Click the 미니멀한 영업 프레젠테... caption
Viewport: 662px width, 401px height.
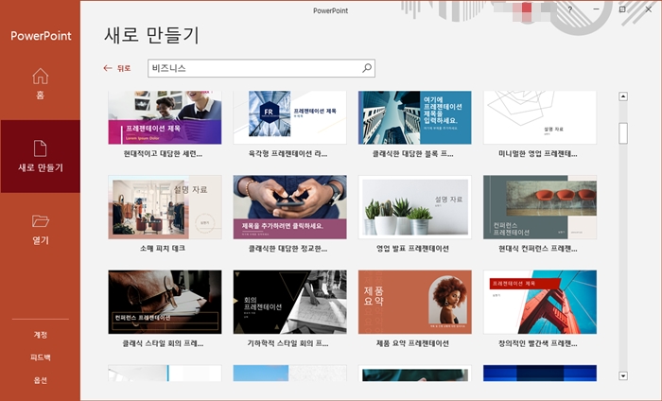point(537,154)
